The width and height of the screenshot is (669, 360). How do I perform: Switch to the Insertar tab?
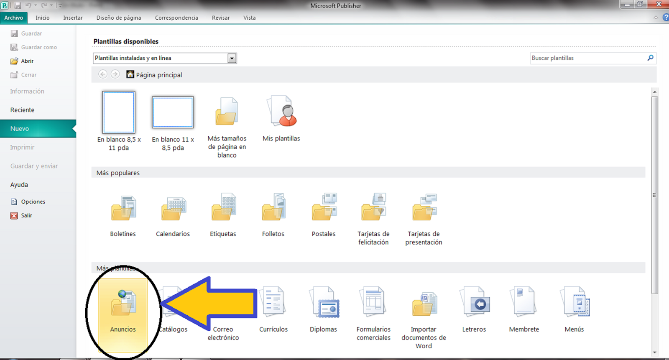tap(73, 18)
